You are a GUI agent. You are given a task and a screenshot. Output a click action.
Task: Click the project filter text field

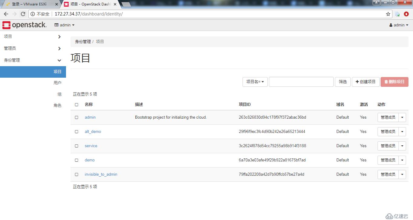pos(301,82)
